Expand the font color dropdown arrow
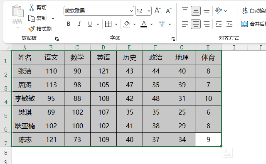Viewport: 266px width, 164px height. click(x=151, y=24)
